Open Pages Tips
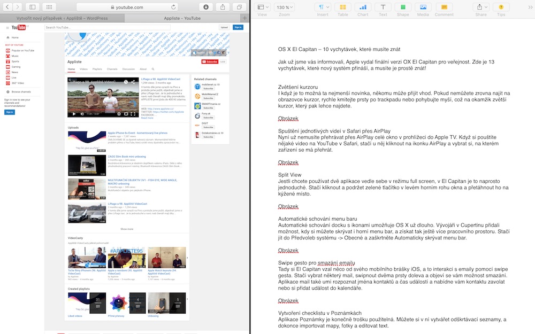This screenshot has width=535, height=334. coord(501,7)
